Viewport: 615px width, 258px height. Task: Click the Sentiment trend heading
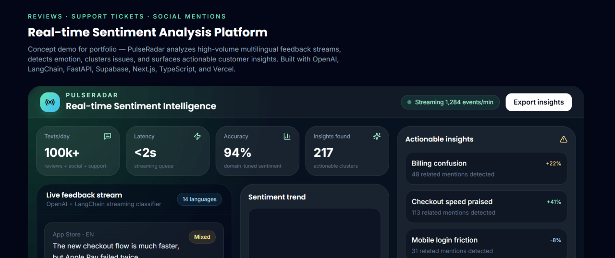[x=277, y=197]
